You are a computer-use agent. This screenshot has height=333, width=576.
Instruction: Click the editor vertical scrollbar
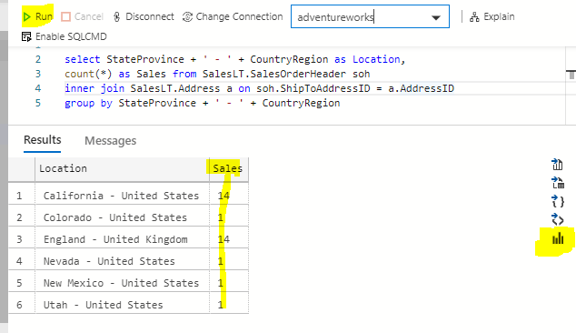[x=571, y=86]
